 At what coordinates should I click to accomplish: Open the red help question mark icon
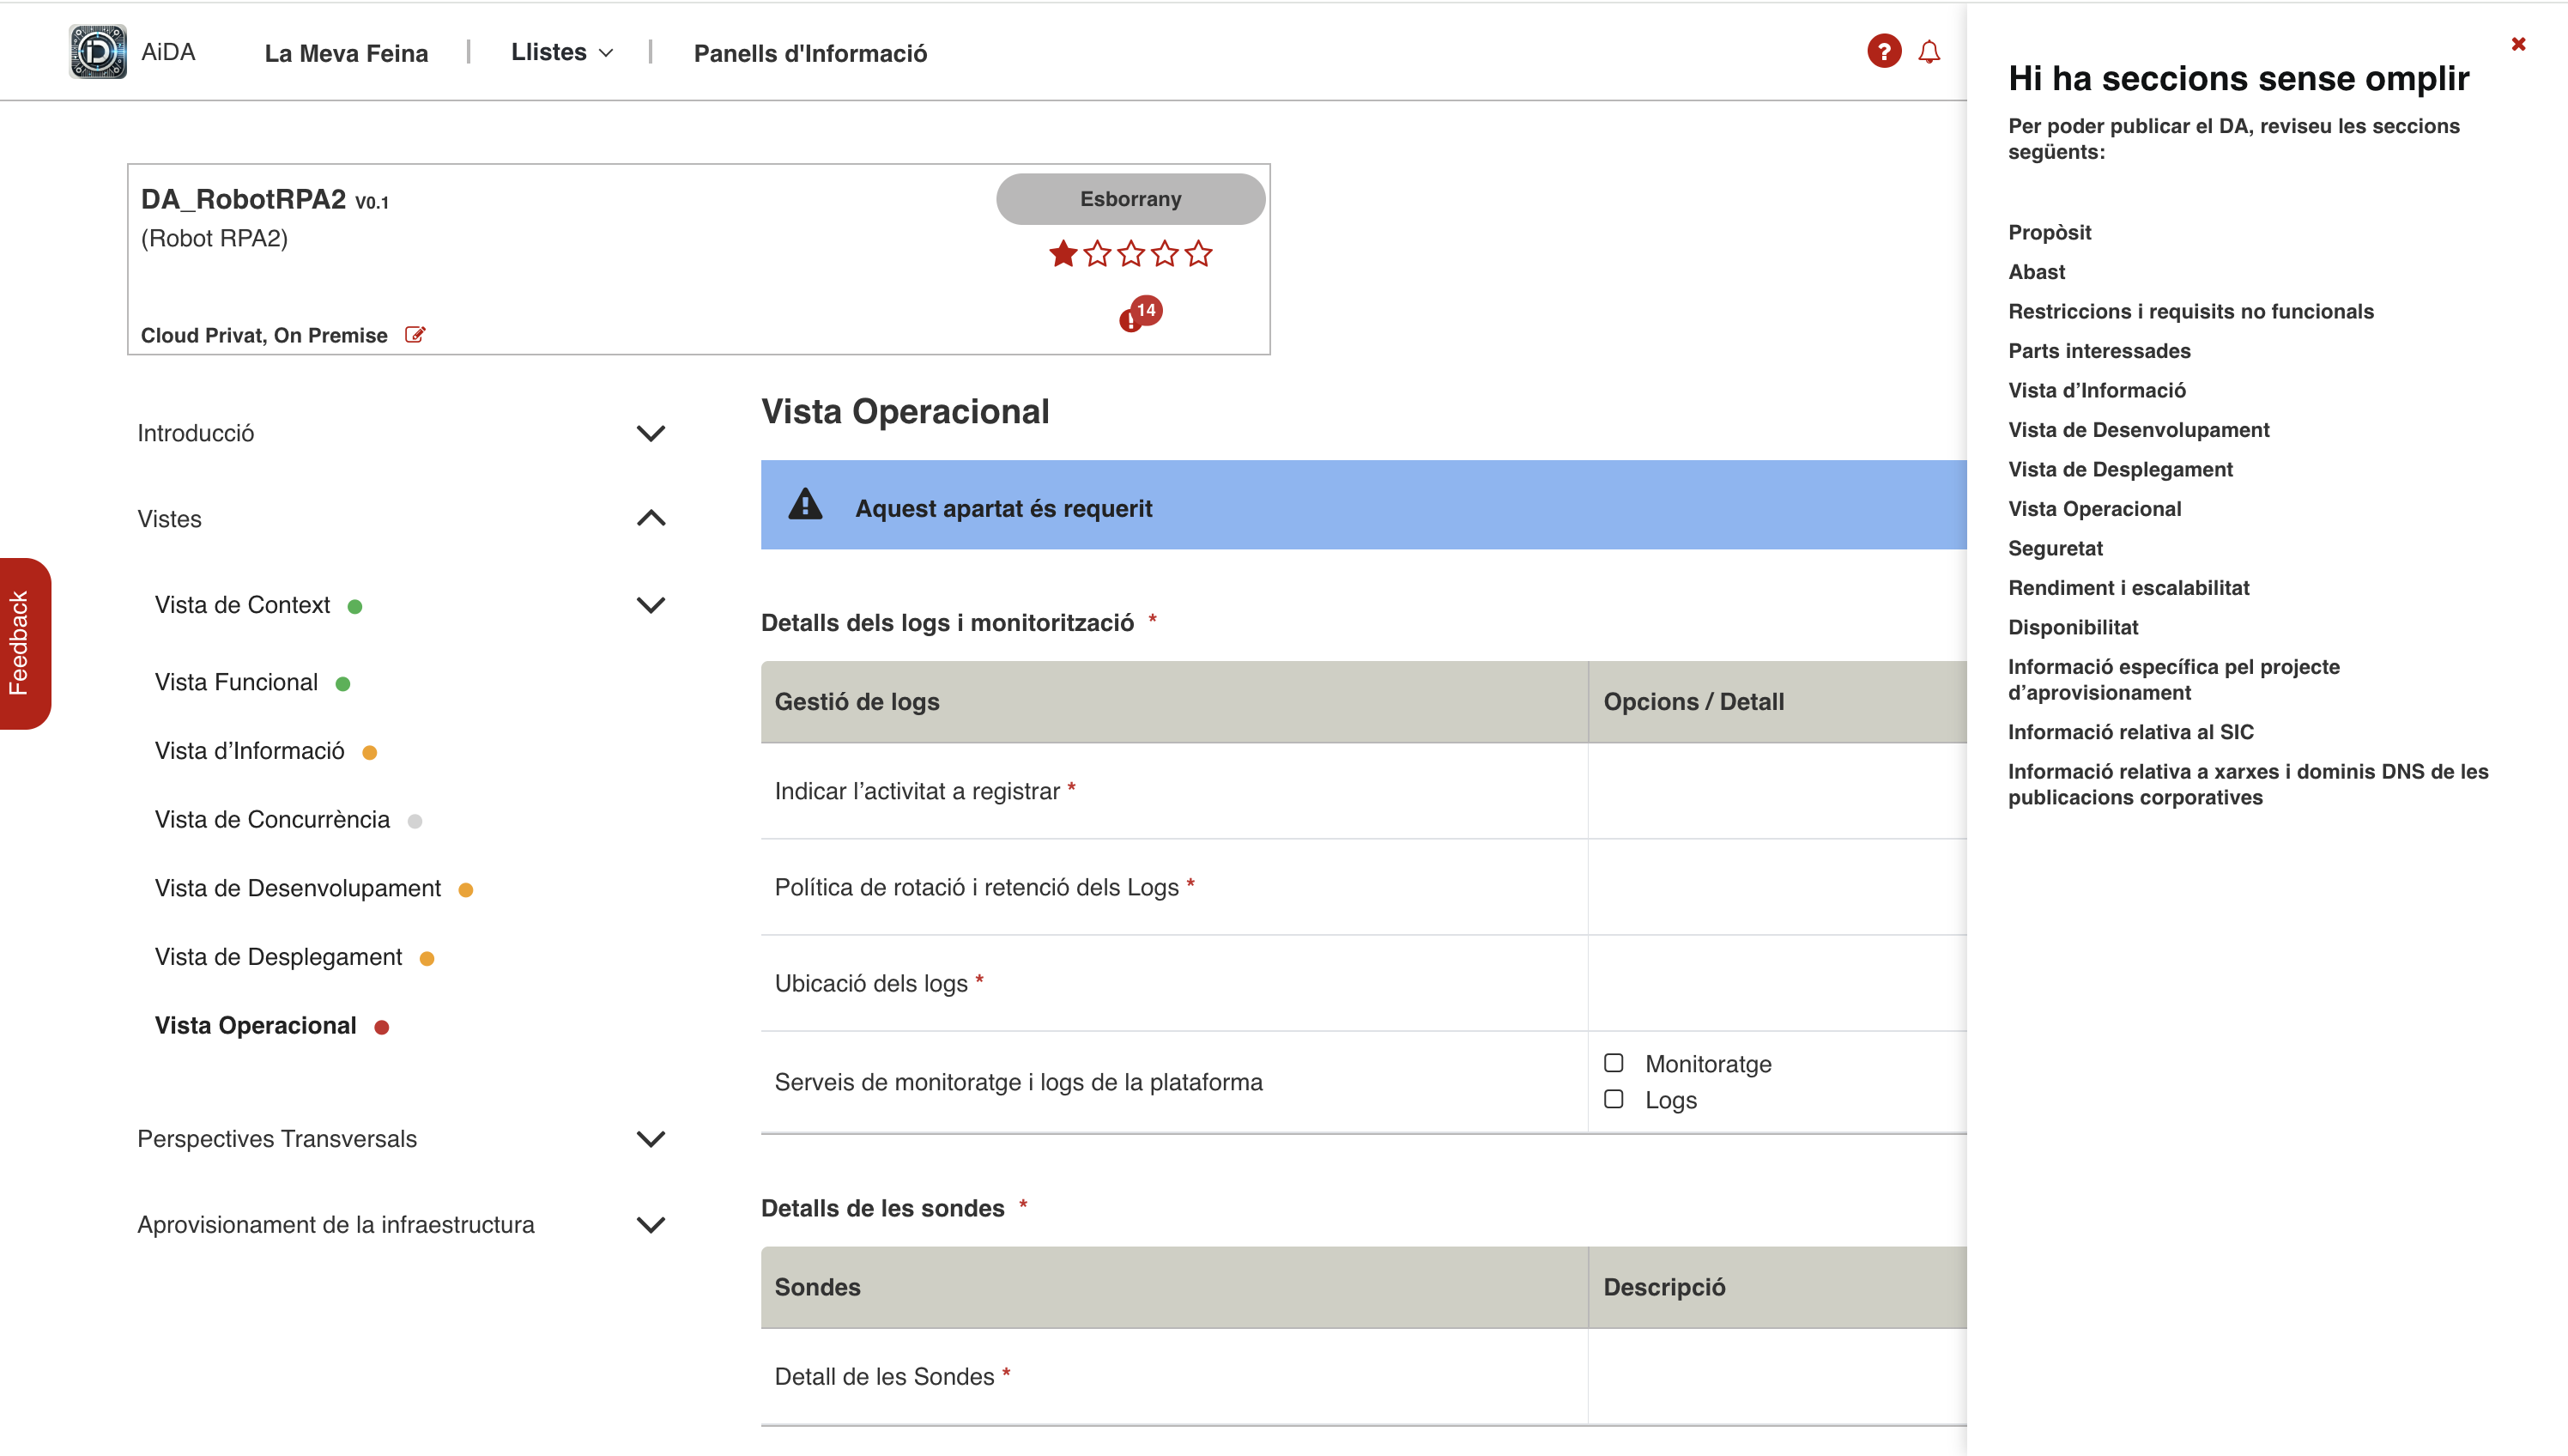(1883, 51)
